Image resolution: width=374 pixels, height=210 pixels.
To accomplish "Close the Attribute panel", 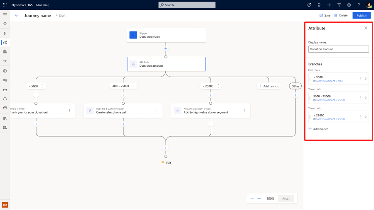I will [366, 28].
